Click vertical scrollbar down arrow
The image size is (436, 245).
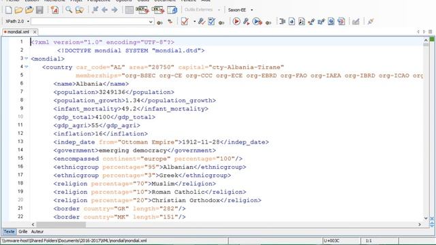(x=426, y=218)
